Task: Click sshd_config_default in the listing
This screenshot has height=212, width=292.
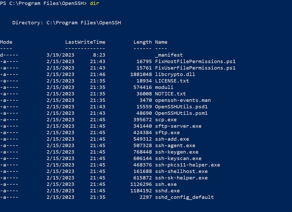Action: pos(184,197)
